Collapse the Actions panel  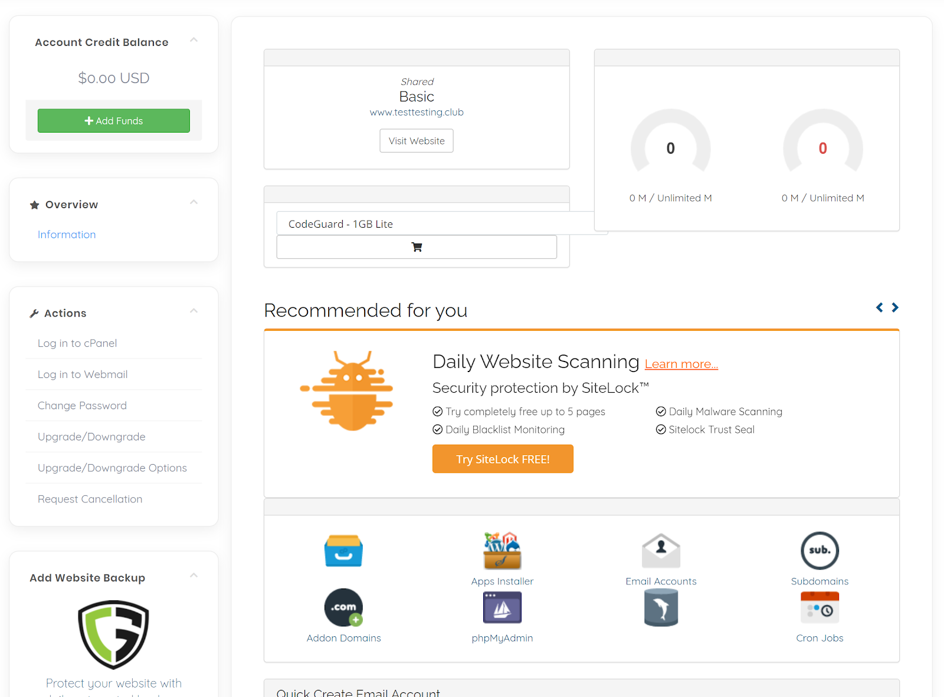[194, 311]
